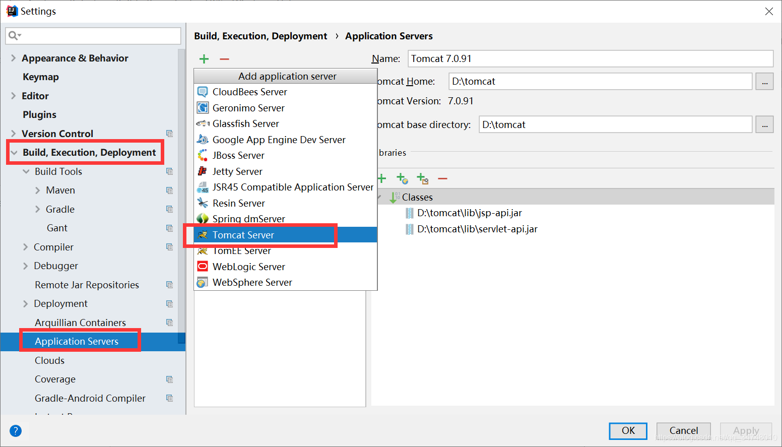Expand the Maven node
Screen dimensions: 782x447
(37, 190)
